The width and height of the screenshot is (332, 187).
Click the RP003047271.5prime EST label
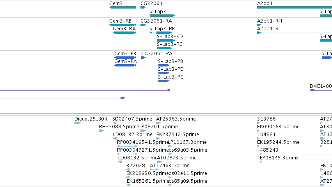tap(142, 150)
